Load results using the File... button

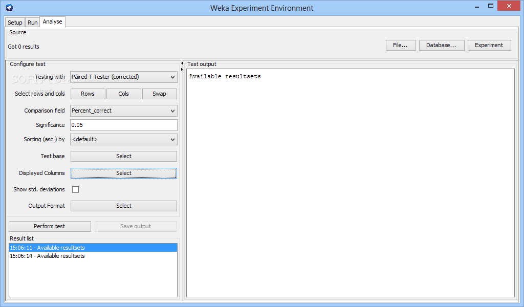(x=401, y=45)
